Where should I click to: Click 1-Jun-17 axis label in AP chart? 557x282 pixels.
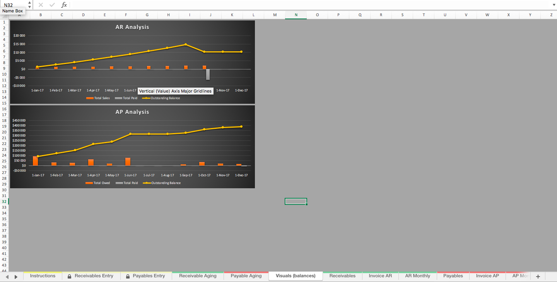click(130, 175)
